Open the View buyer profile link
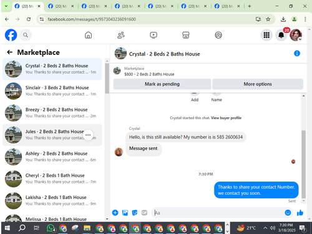The image size is (312, 234). 226,118
